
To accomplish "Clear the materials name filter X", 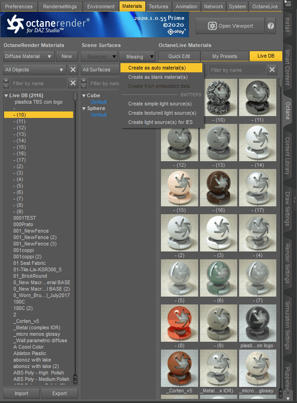I will (x=73, y=83).
